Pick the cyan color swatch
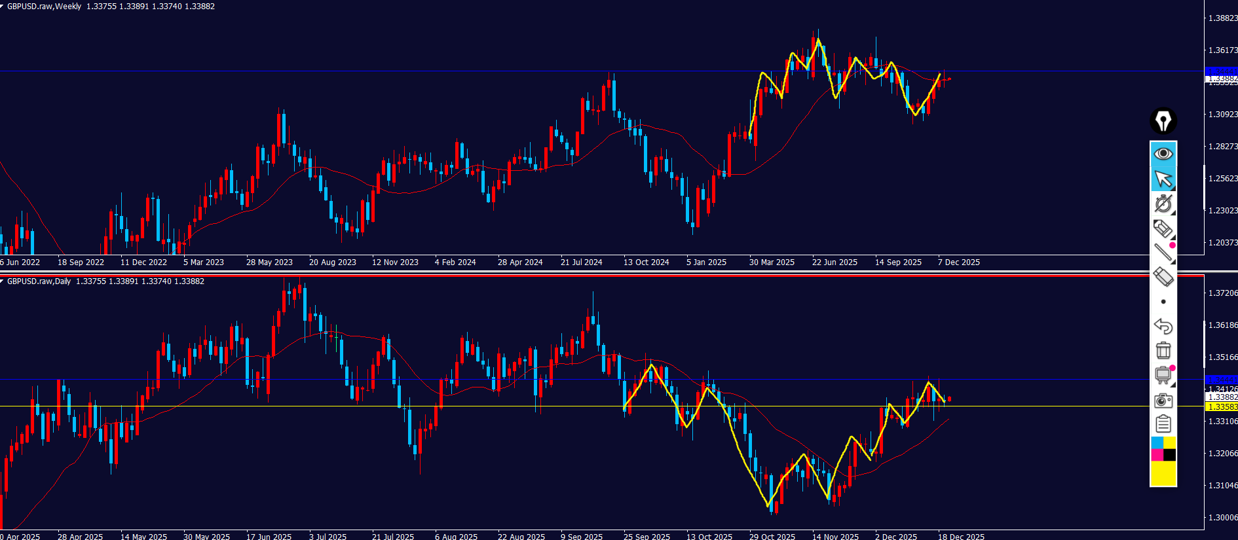This screenshot has height=540, width=1238. pyautogui.click(x=1157, y=443)
